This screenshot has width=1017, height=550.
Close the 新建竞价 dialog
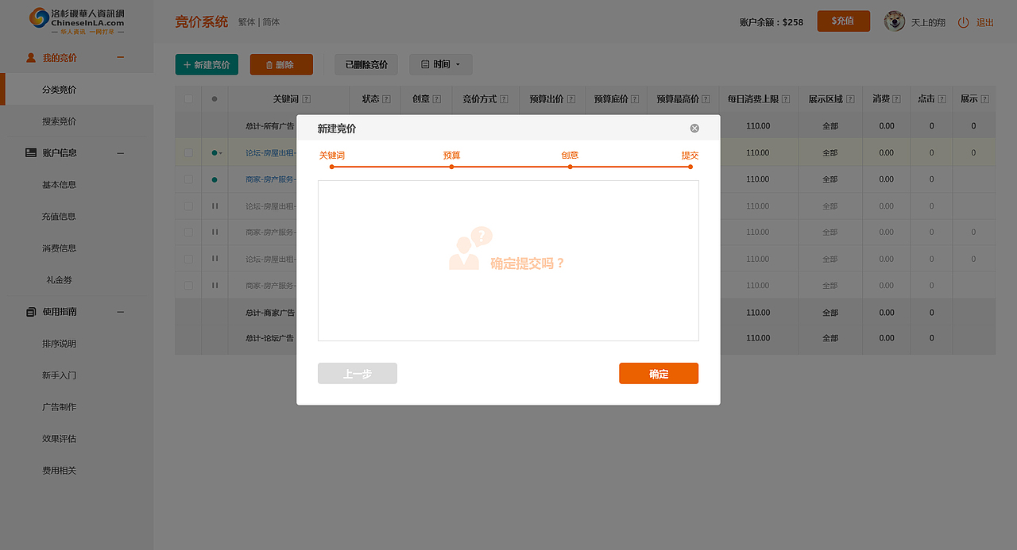[x=694, y=127]
